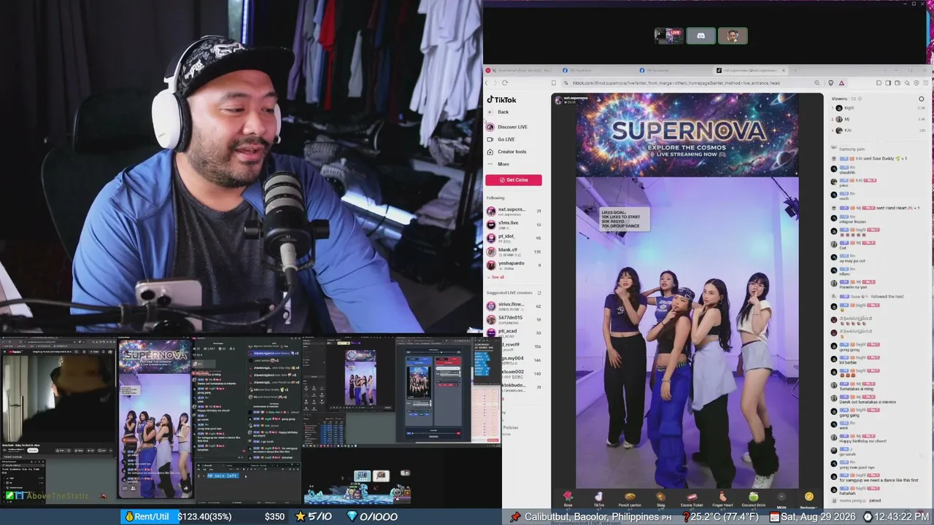Screen dimensions: 934x525
Task: Click the 'Happy birthday mo cheni!' chat message
Action: (863, 441)
